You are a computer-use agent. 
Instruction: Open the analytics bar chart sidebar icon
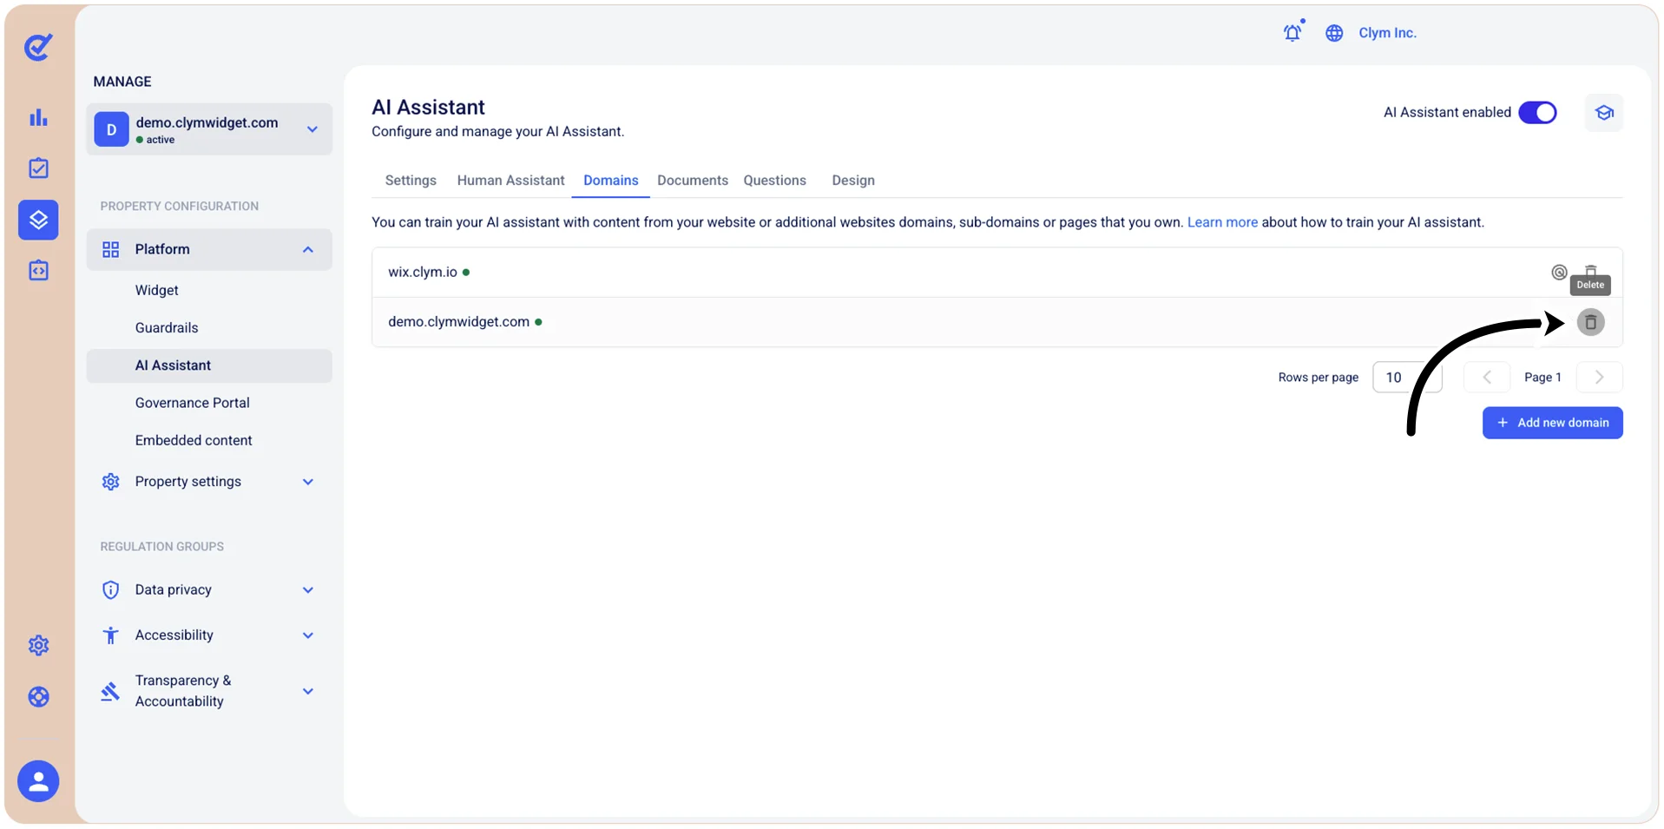coord(38,117)
